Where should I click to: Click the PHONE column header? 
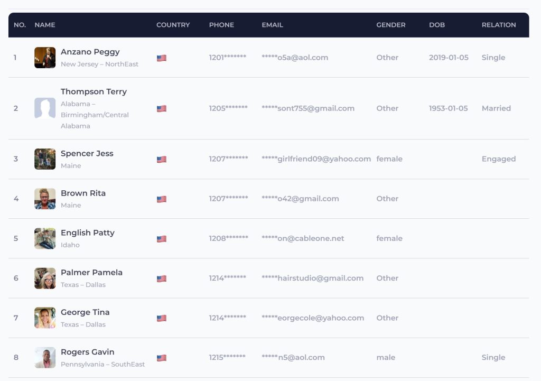[221, 25]
